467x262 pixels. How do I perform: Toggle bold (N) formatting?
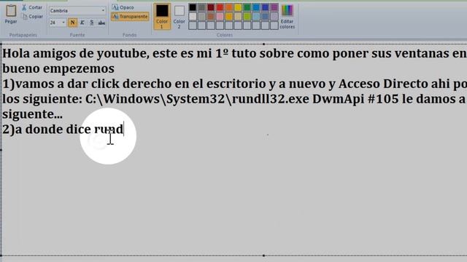coord(72,23)
